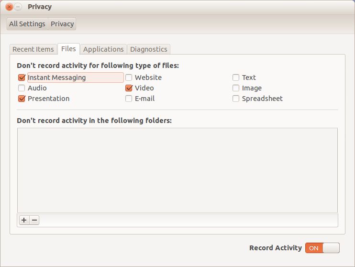The height and width of the screenshot is (267, 355).
Task: Turn off the Record Activity switch
Action: 322,248
